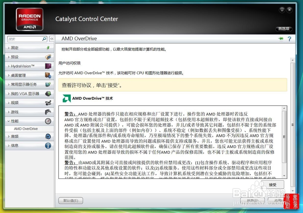
Task: Click the 桌面管理 desktop management icon
Action: click(48, 75)
